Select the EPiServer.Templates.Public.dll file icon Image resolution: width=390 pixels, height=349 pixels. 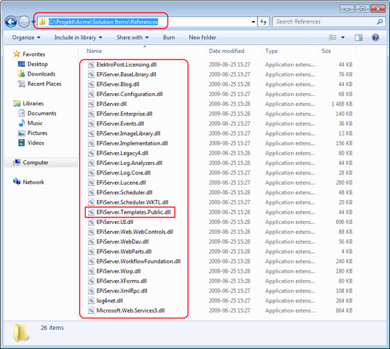coord(91,212)
